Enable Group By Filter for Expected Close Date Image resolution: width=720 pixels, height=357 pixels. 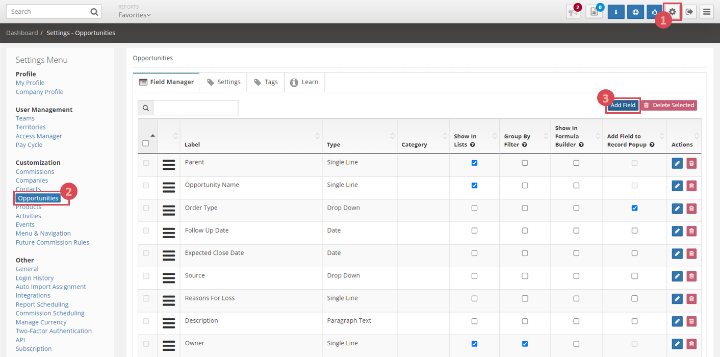coord(525,253)
